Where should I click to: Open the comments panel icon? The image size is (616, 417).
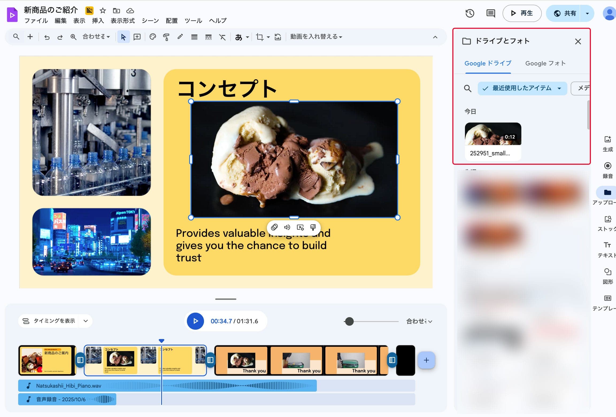(491, 13)
